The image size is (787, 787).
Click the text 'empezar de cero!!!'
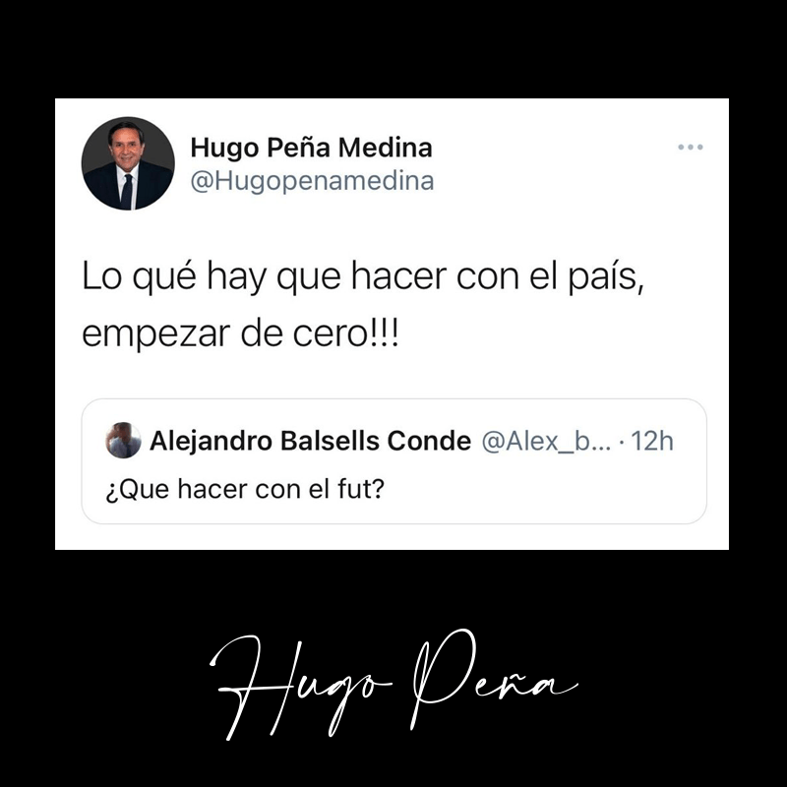click(240, 334)
